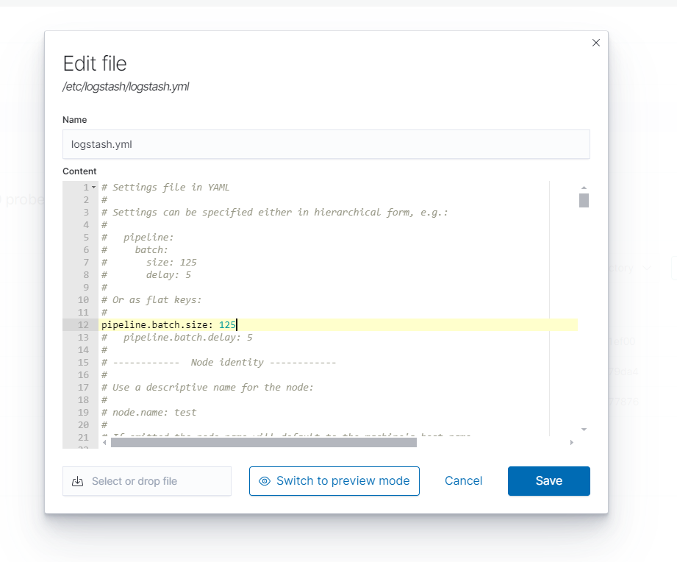Click the editor's vertical scrollbar down arrow

pyautogui.click(x=584, y=429)
